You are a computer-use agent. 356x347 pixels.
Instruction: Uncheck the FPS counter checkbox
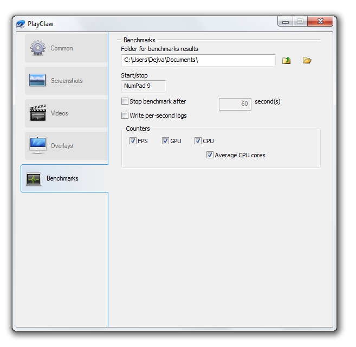pos(133,141)
